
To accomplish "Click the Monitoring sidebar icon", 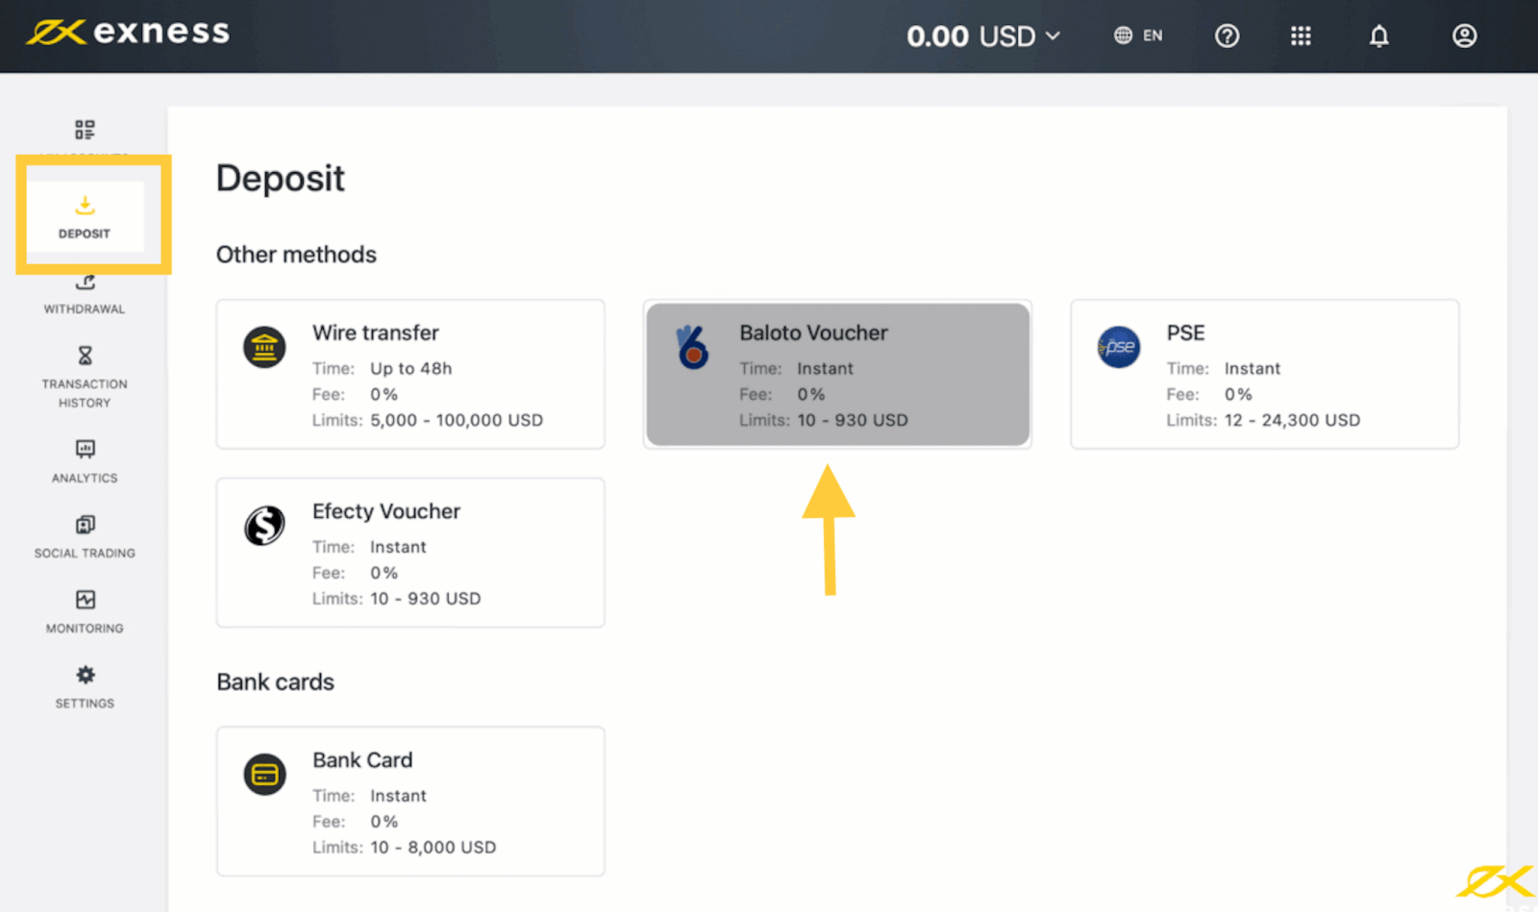I will (85, 600).
